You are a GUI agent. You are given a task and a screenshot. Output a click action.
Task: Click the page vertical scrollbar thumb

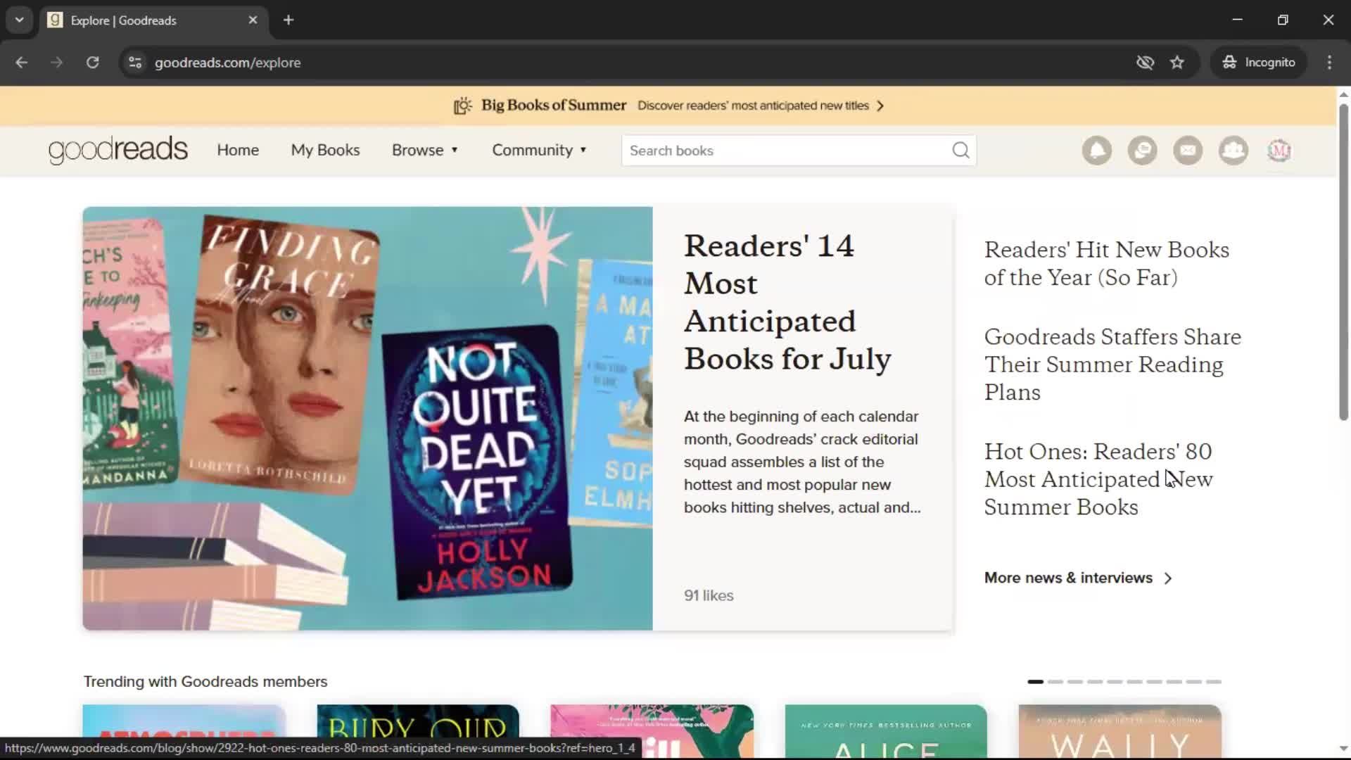pyautogui.click(x=1343, y=262)
